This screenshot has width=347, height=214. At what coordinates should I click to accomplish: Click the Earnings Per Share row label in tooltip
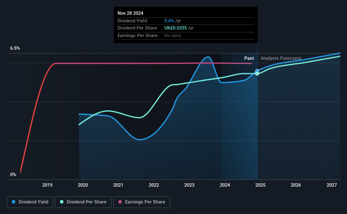[137, 35]
